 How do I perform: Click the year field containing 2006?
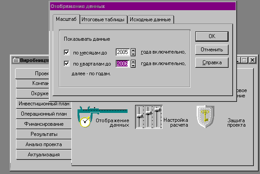click(123, 64)
